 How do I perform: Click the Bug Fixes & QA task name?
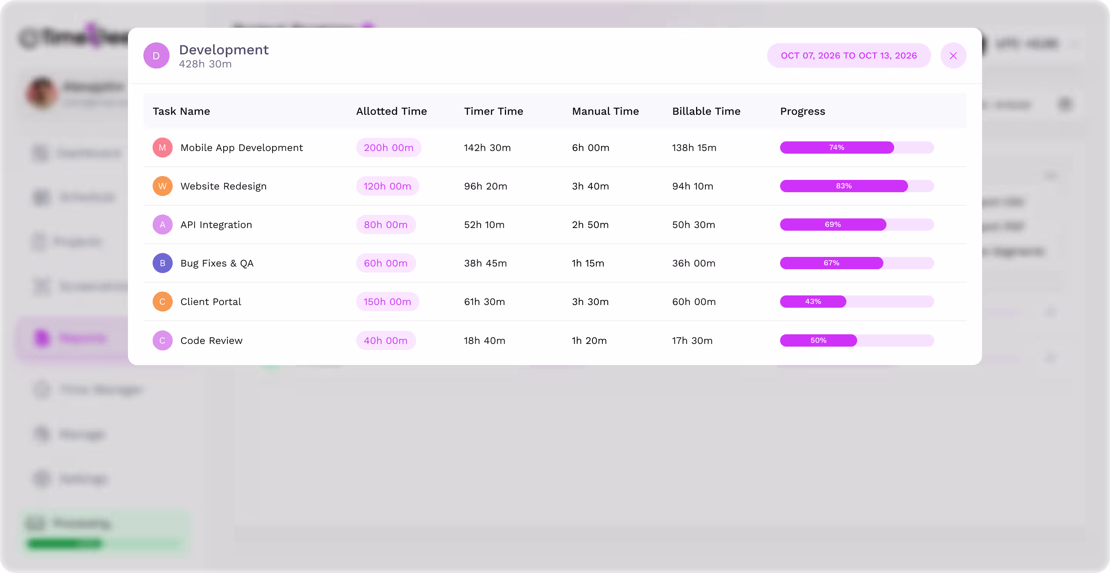point(217,263)
